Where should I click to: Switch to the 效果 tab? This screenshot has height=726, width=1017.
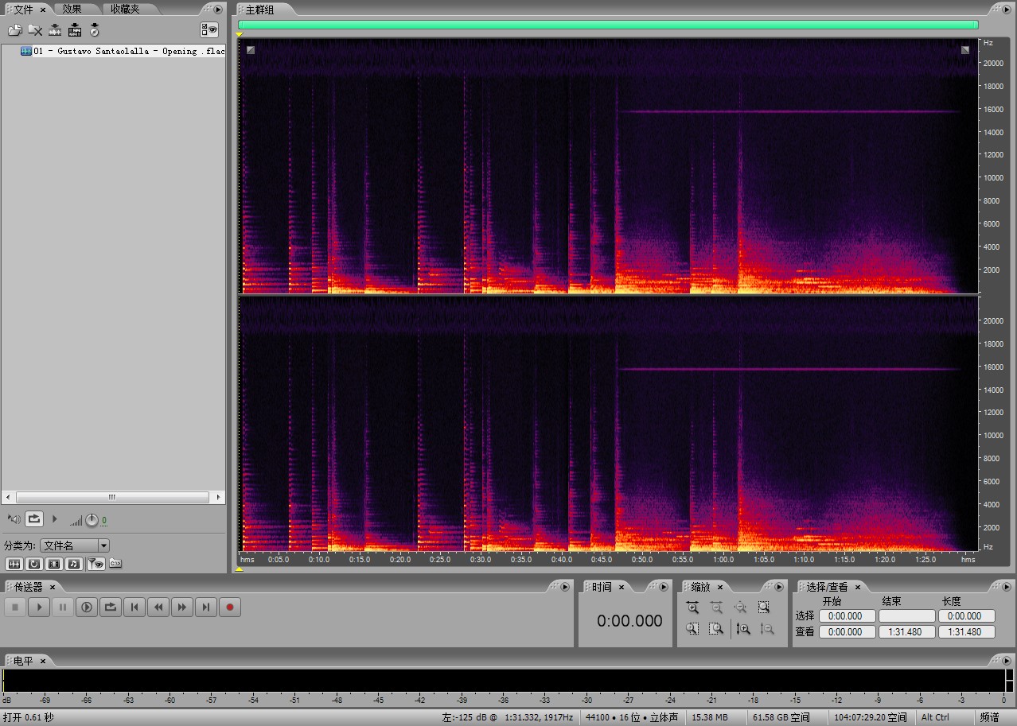pyautogui.click(x=72, y=9)
